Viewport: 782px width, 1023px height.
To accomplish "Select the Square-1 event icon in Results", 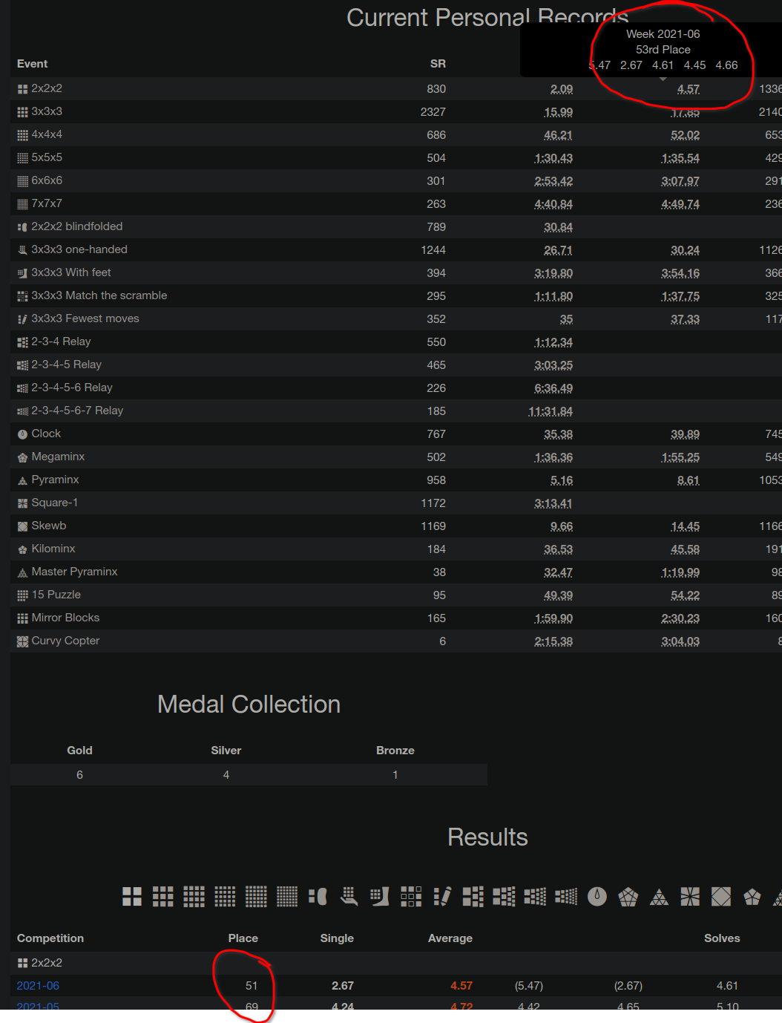I will [690, 897].
